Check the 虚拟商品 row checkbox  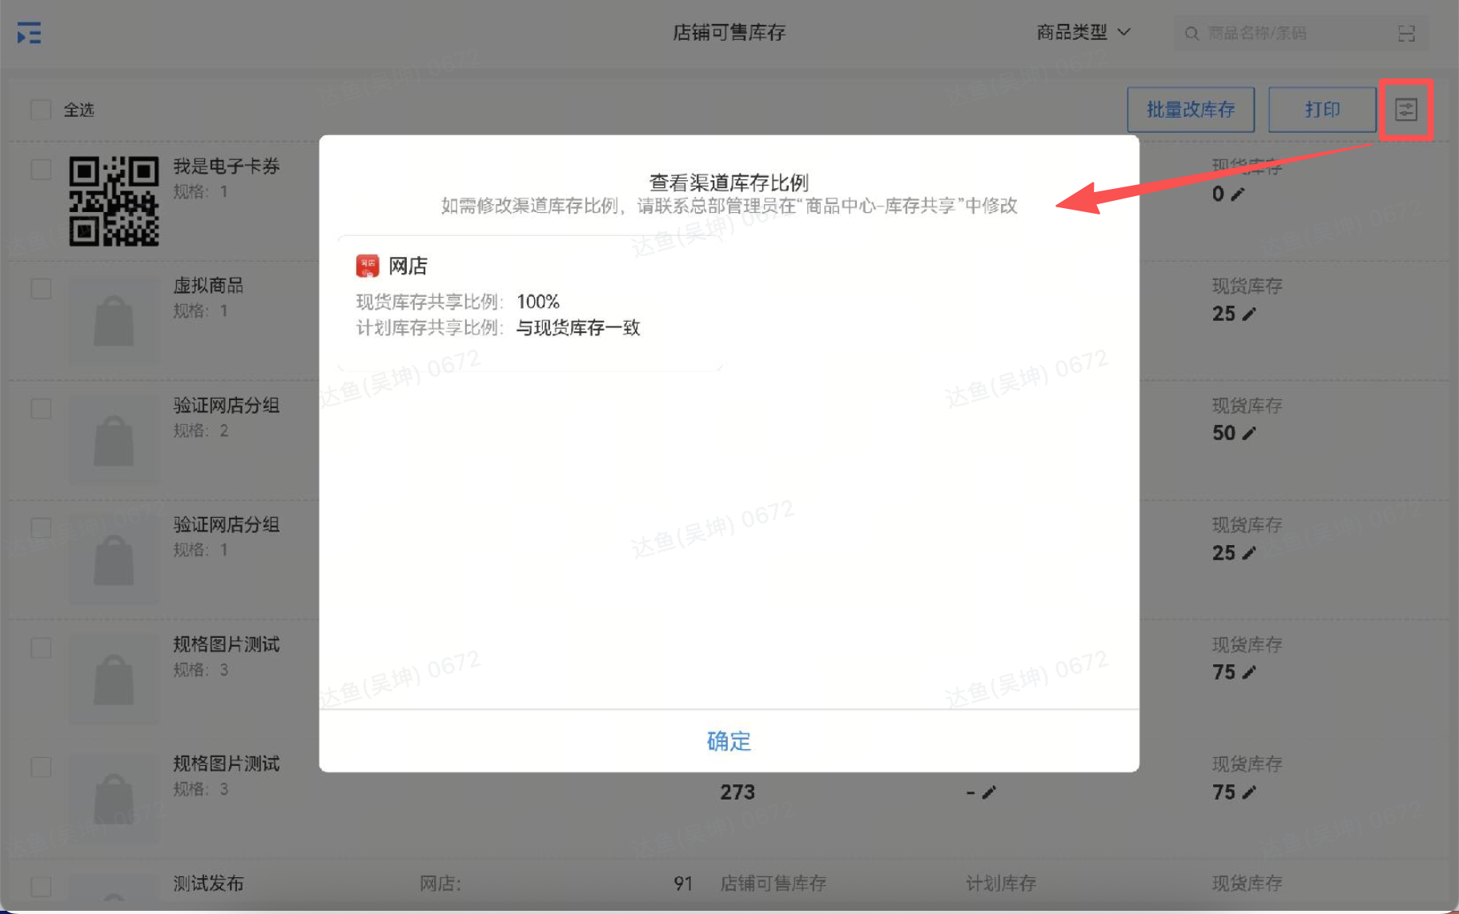click(41, 289)
